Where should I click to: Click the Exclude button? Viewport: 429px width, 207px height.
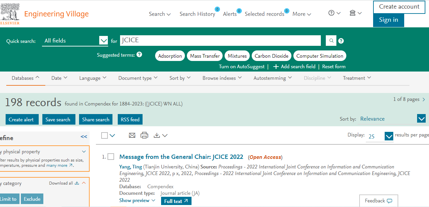pos(32,199)
